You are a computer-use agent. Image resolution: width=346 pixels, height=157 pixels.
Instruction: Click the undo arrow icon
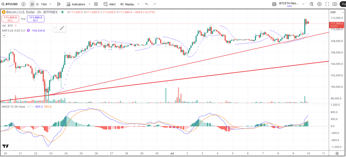click(147, 4)
